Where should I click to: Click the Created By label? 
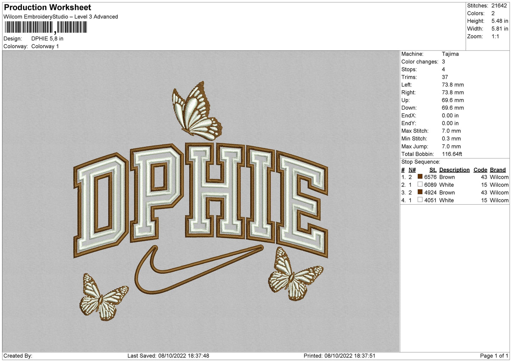[18, 356]
